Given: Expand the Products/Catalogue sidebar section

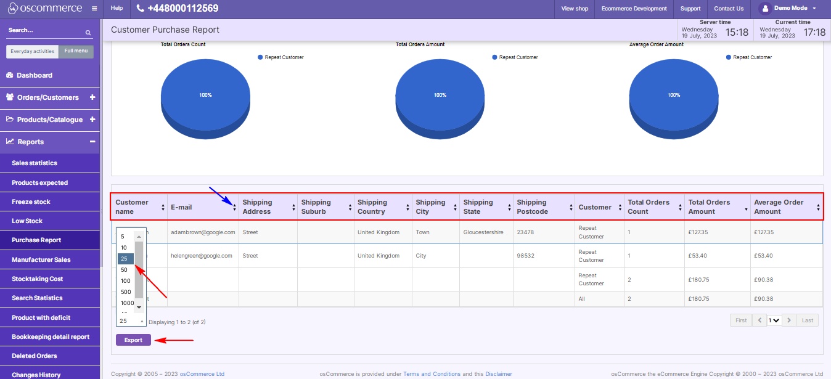Looking at the screenshot, I should [x=92, y=119].
